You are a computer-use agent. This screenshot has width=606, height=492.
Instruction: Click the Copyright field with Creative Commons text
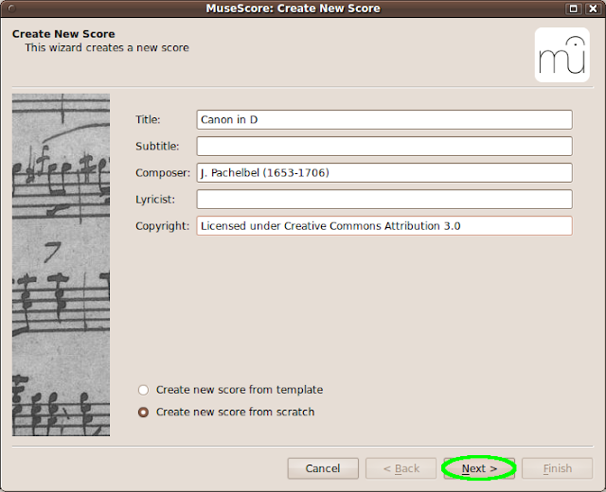point(384,226)
